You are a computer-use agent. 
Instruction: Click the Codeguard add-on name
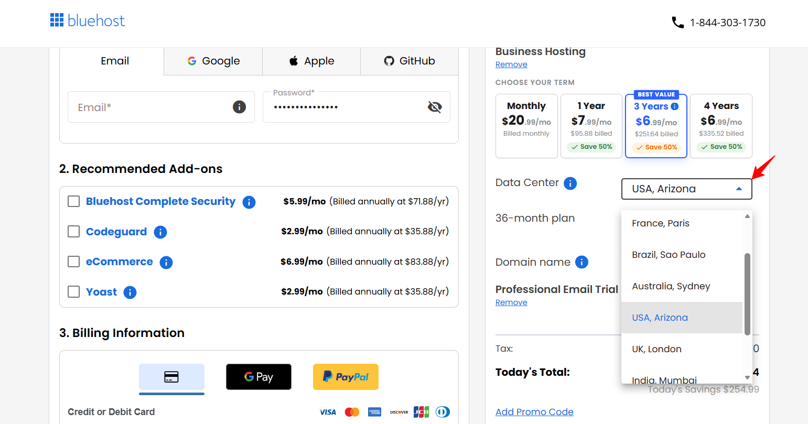[x=116, y=232]
